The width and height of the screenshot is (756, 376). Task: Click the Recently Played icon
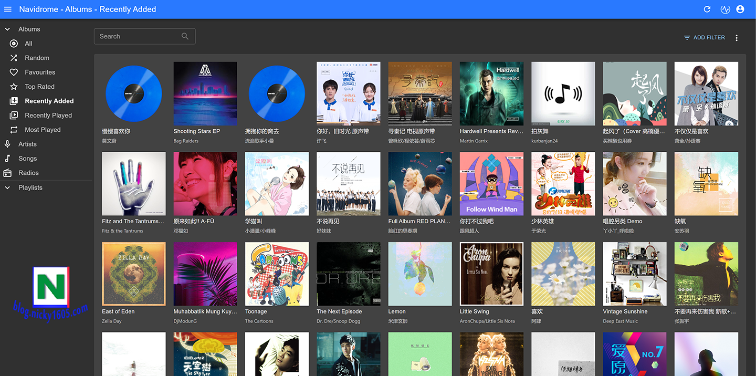pos(14,116)
